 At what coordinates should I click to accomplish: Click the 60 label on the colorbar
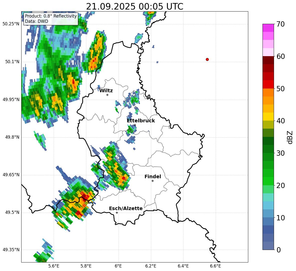click(280, 56)
